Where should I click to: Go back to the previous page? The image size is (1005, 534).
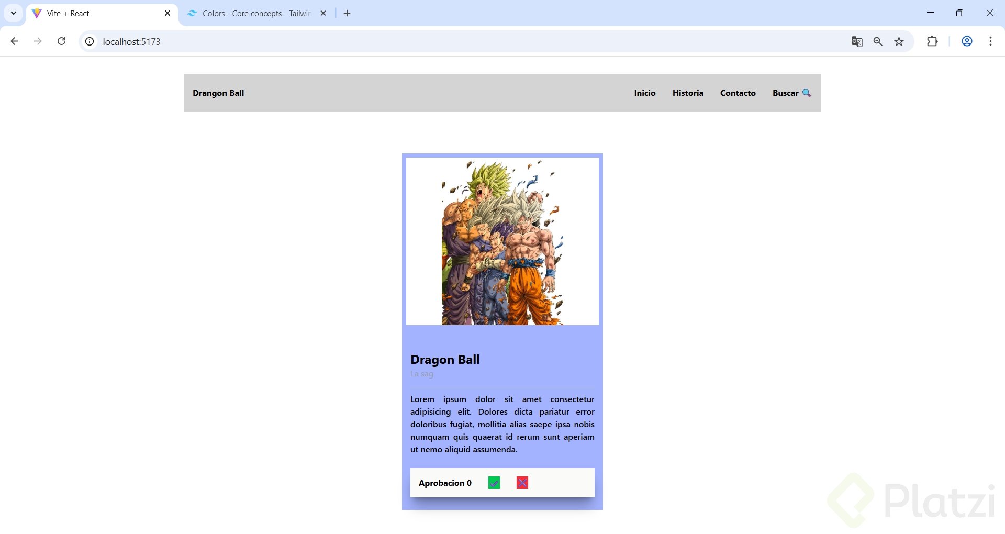coord(15,41)
